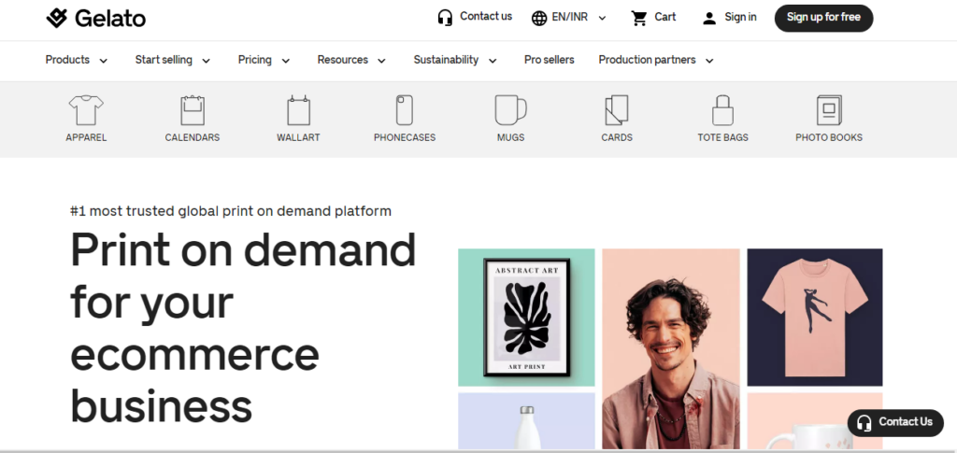Expand the Resources menu

pos(351,60)
